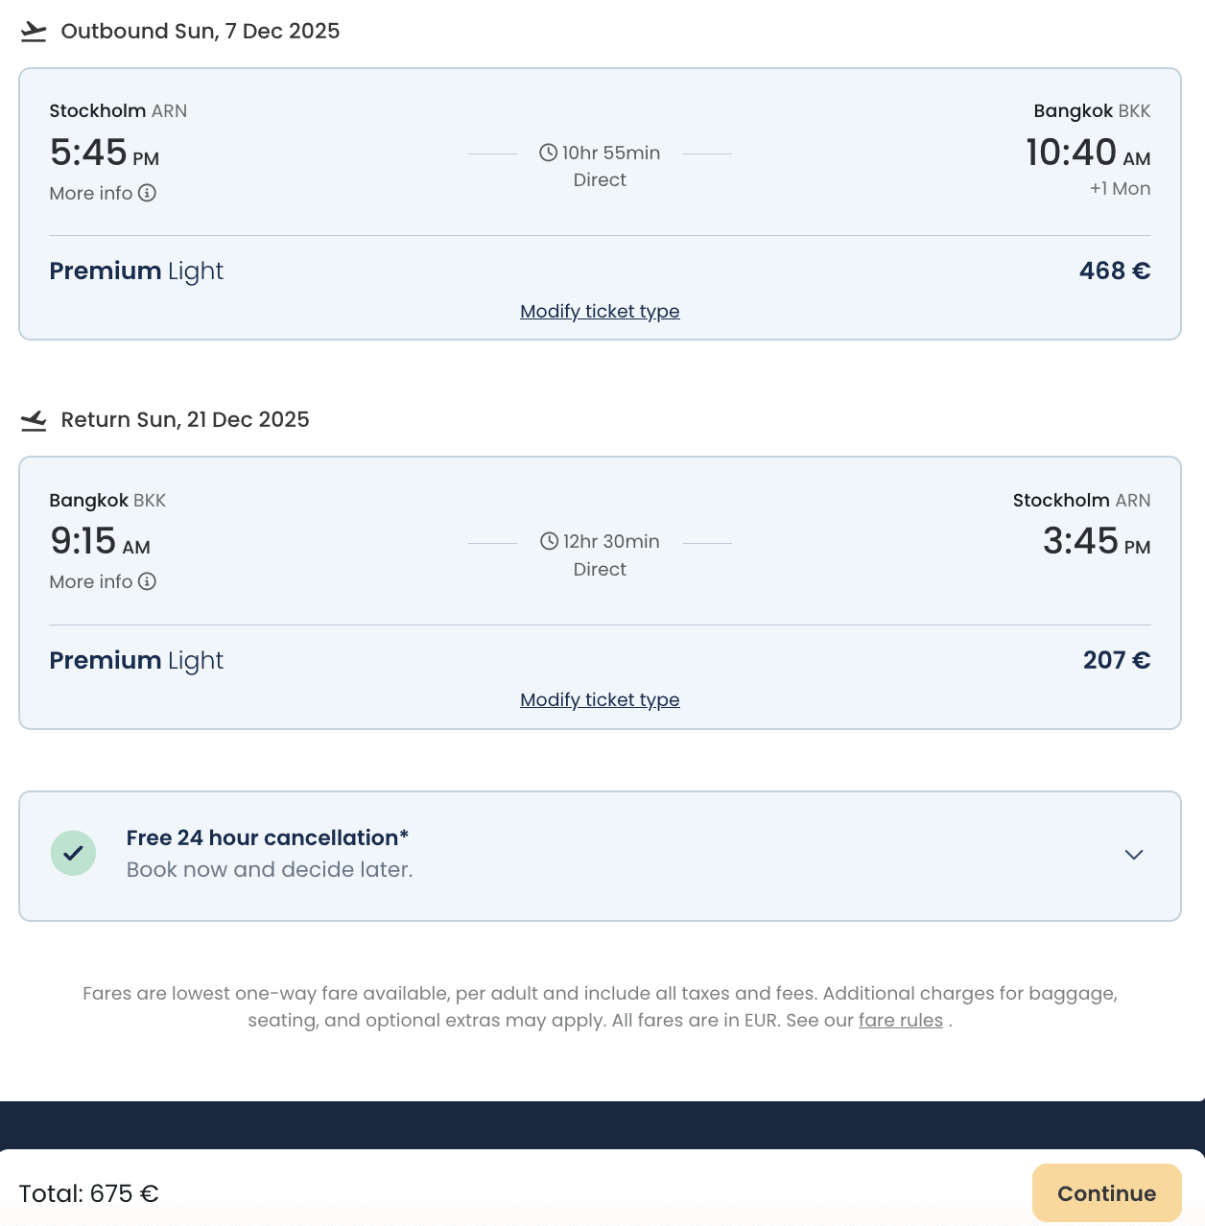
Task: Click the outbound More info text
Action: [91, 193]
